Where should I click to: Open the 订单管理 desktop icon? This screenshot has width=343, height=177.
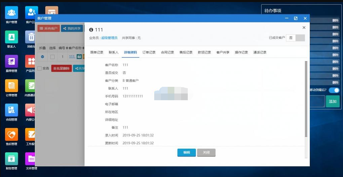tap(11, 86)
